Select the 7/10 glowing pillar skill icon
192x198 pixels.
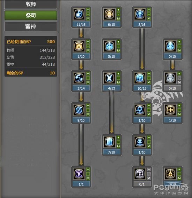pyautogui.click(x=109, y=142)
